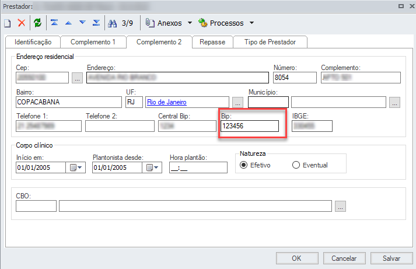Click Plantonista desde date field

[x=117, y=167]
